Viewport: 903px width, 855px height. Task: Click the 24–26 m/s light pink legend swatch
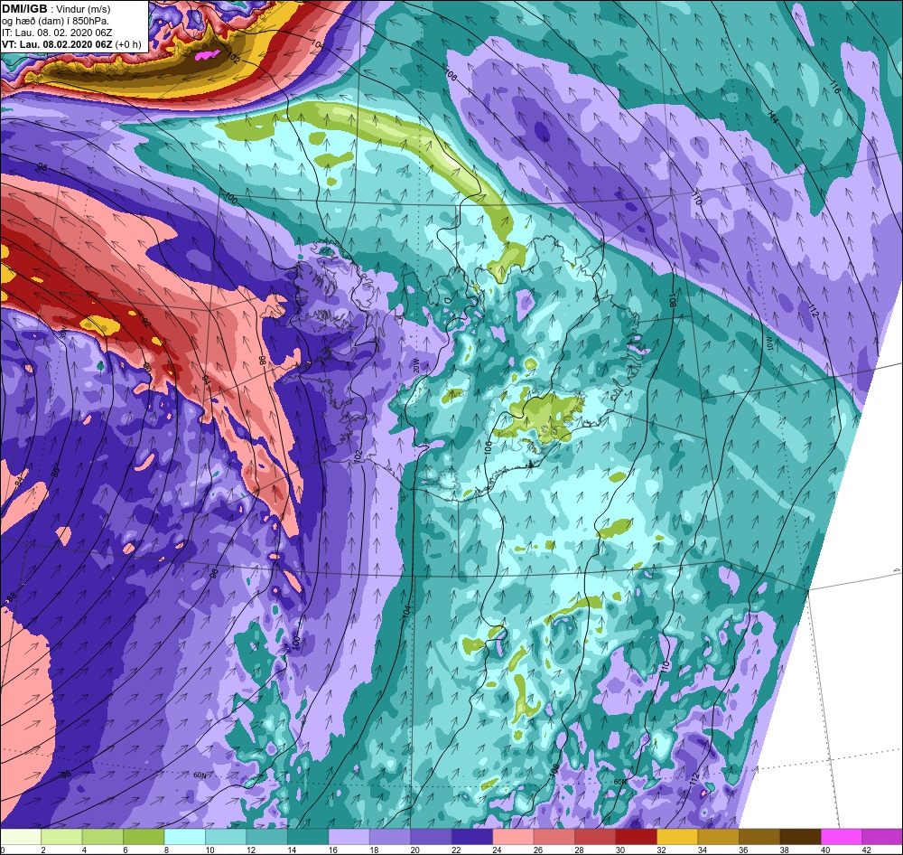pyautogui.click(x=513, y=837)
